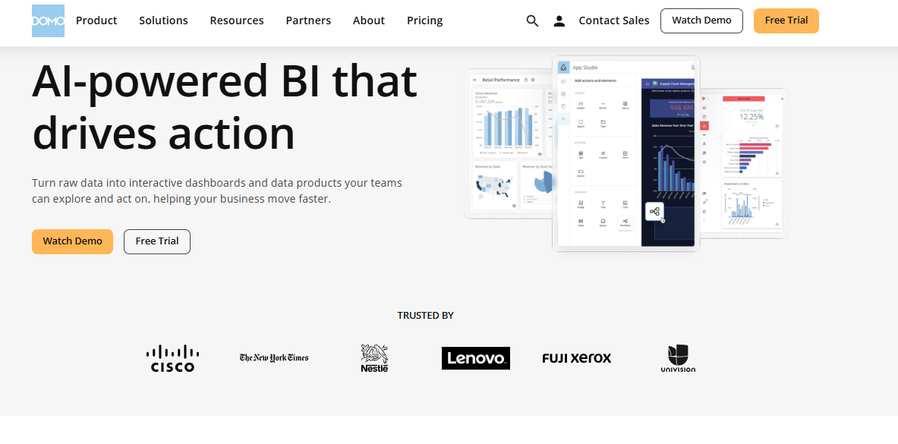Click the user account profile icon
The image size is (898, 444).
tap(559, 20)
